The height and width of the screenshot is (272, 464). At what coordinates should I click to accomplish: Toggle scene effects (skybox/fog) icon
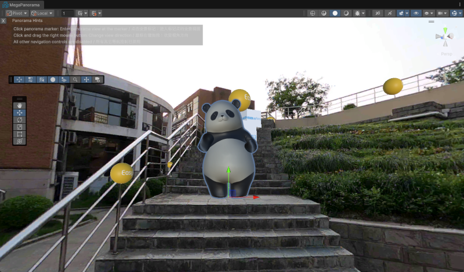tap(401, 13)
